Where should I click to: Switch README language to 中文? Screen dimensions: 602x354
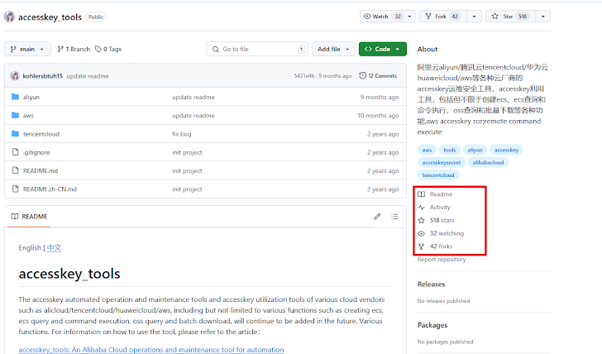[x=54, y=248]
